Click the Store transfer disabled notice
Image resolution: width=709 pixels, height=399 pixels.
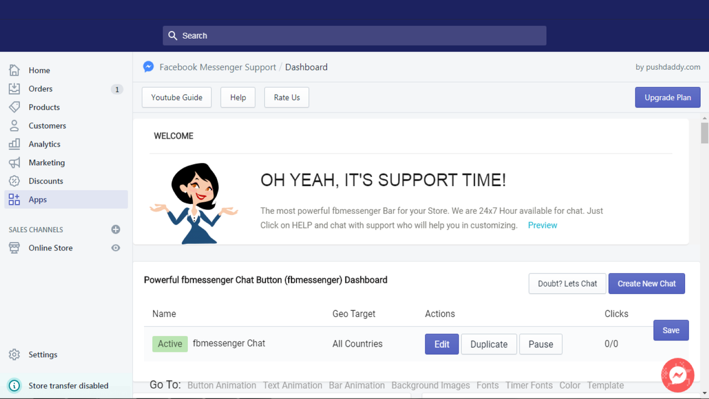click(x=69, y=386)
